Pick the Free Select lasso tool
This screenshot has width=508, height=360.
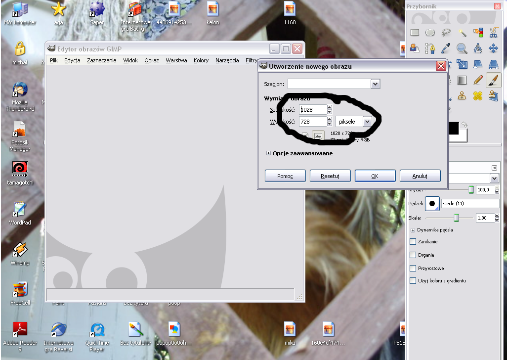(x=446, y=33)
